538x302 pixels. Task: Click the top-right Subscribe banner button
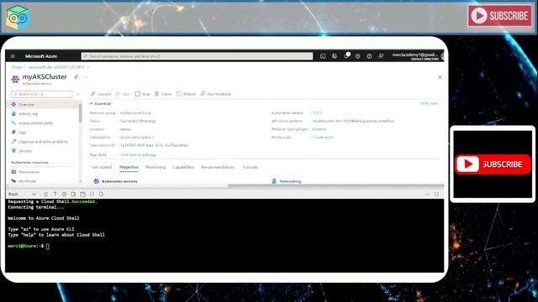(x=499, y=16)
